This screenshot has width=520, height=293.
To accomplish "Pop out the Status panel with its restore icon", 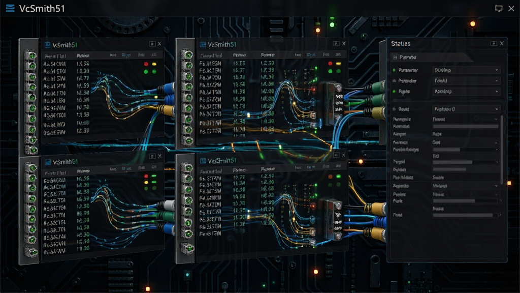I will pos(494,44).
